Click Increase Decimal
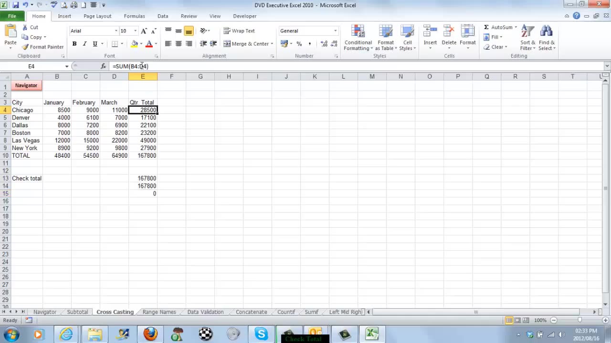Screen dimensions: 611x343 tap(324, 44)
